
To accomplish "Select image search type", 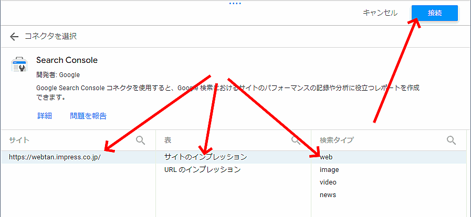I will 329,169.
